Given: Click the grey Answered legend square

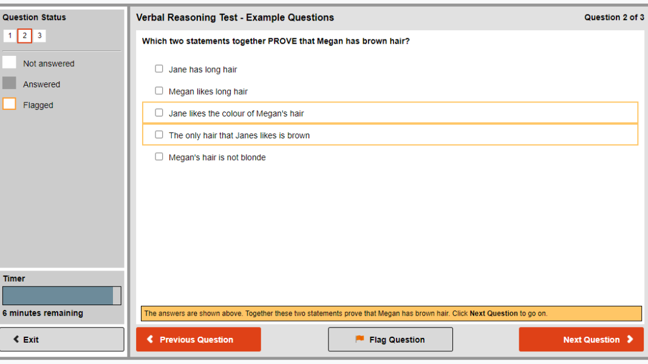Looking at the screenshot, I should click(9, 83).
